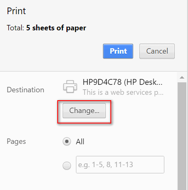
Task: Click the gray vertical scrollbar thumb
Action: point(182,136)
